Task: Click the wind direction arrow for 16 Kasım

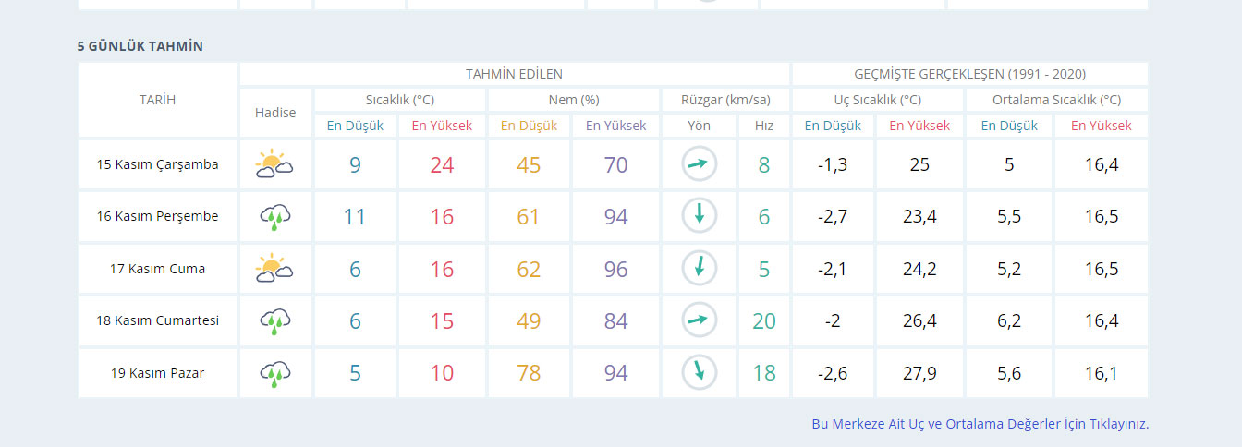Action: click(699, 216)
